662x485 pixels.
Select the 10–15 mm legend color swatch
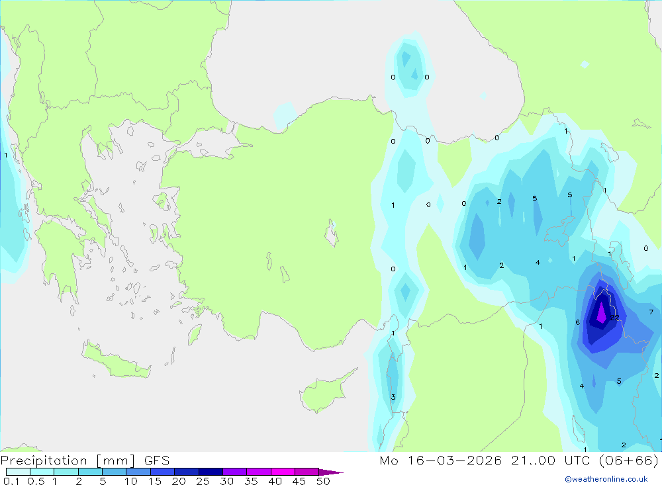[x=138, y=472]
